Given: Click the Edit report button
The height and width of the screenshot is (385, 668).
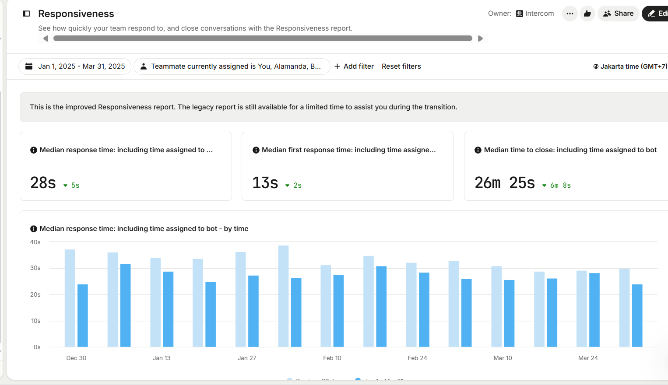Looking at the screenshot, I should coord(656,14).
